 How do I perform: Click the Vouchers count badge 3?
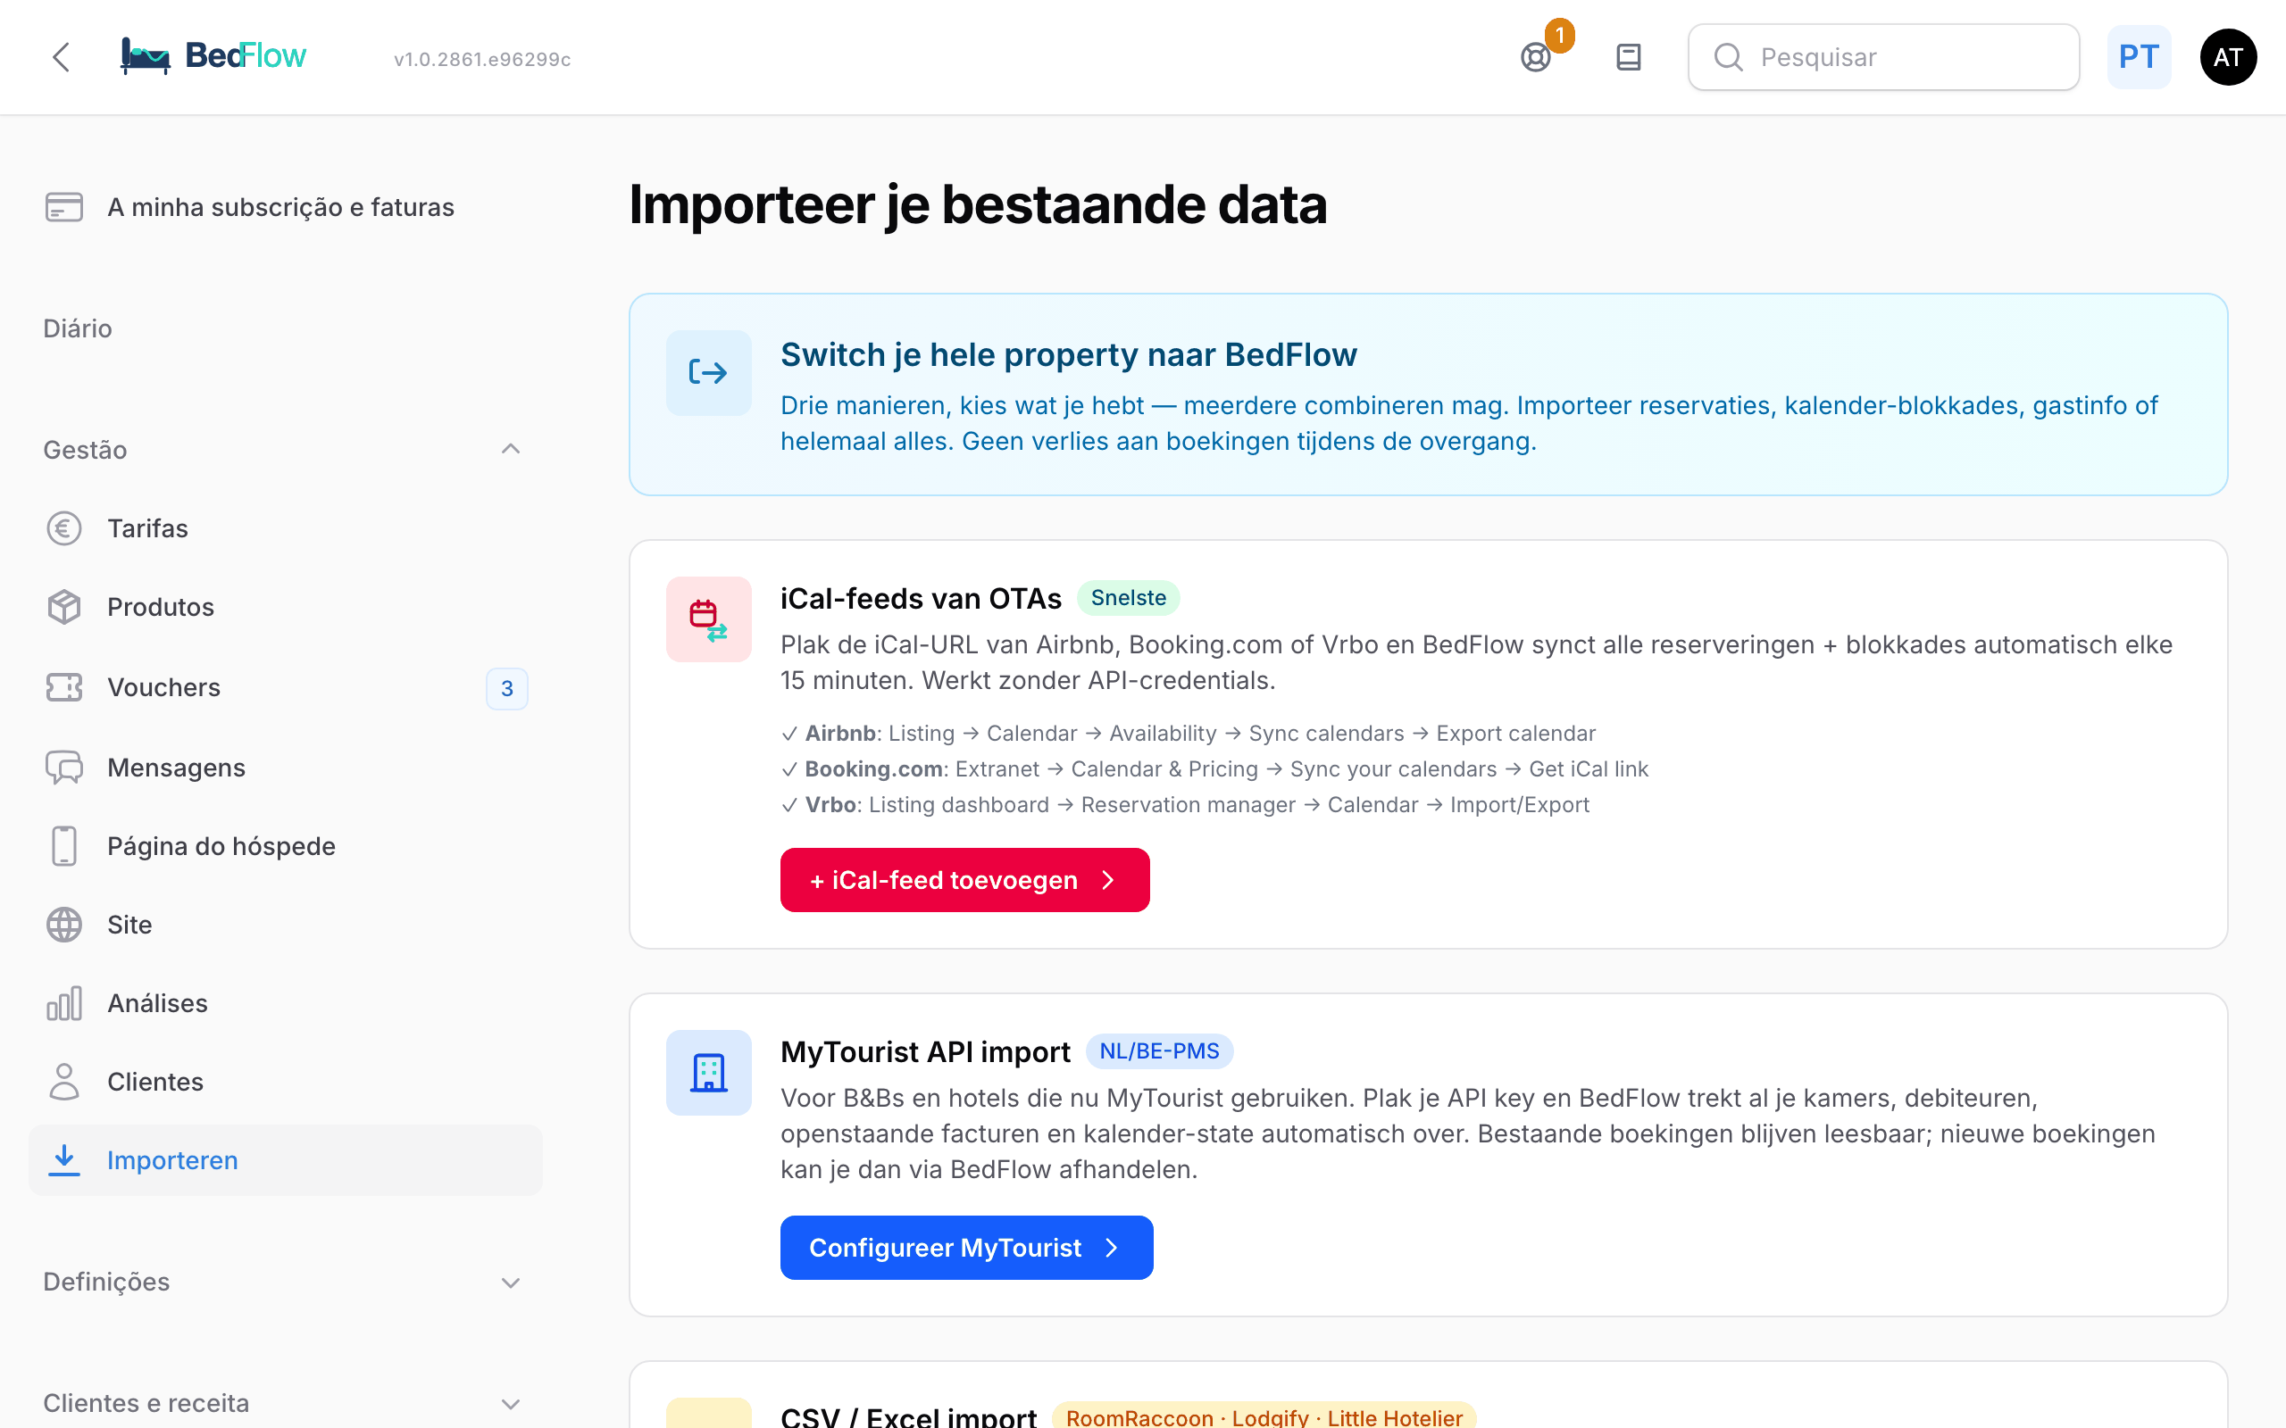[x=507, y=688]
